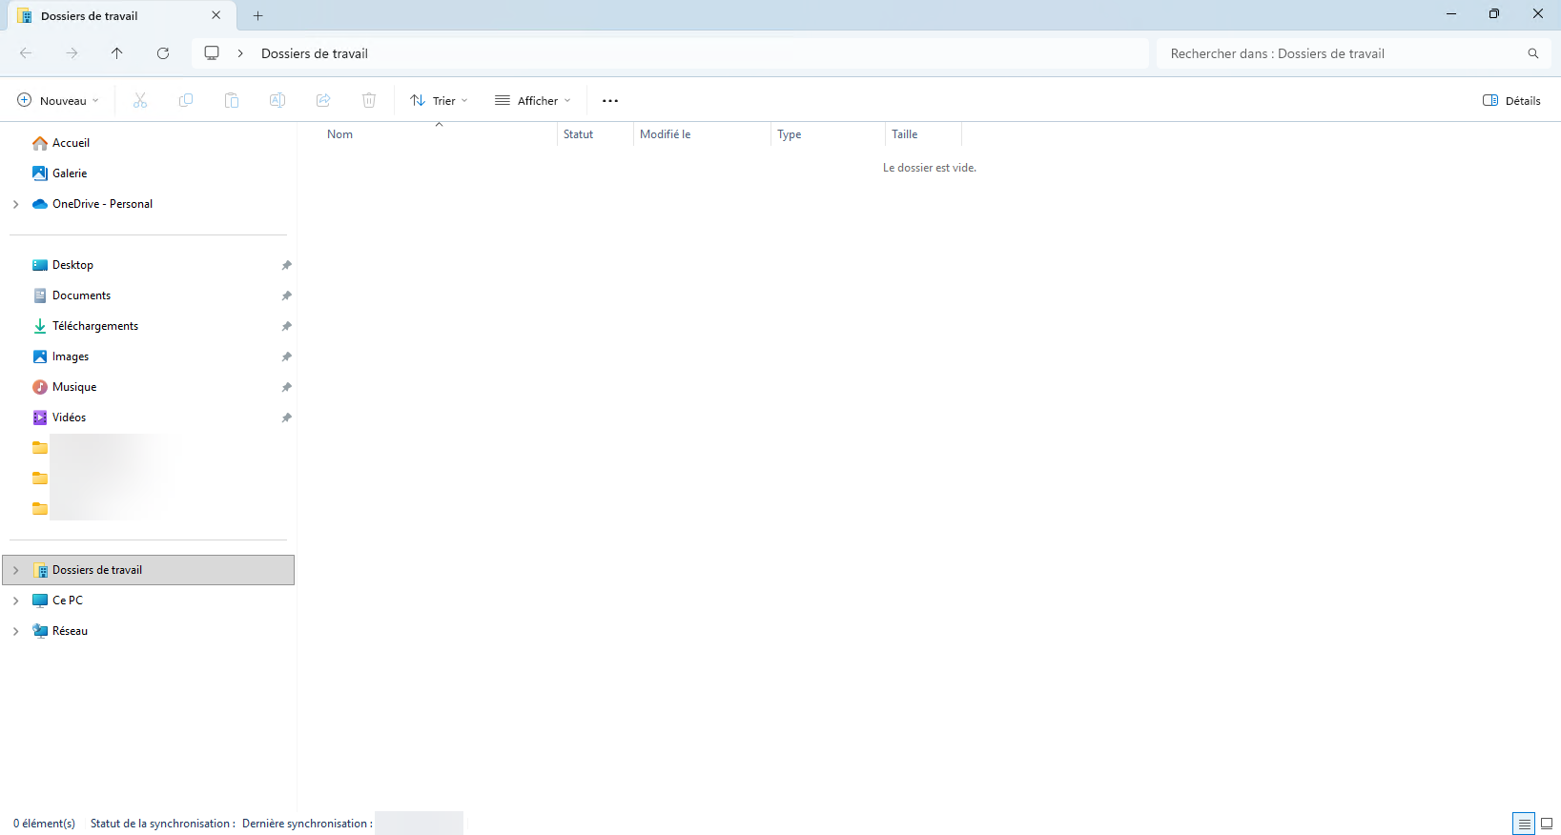The width and height of the screenshot is (1561, 835).
Task: Open the See more options menu
Action: 610,100
